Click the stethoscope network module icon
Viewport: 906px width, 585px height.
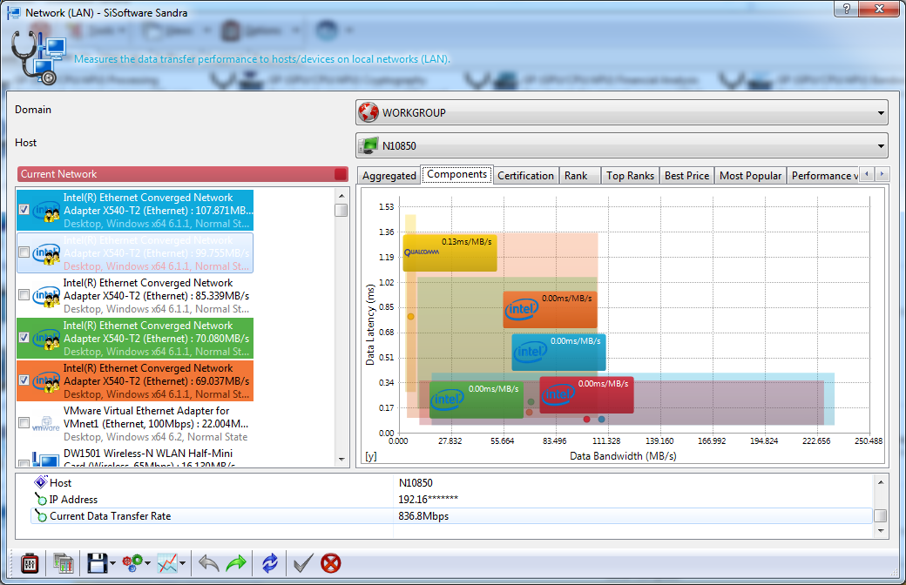tap(38, 57)
